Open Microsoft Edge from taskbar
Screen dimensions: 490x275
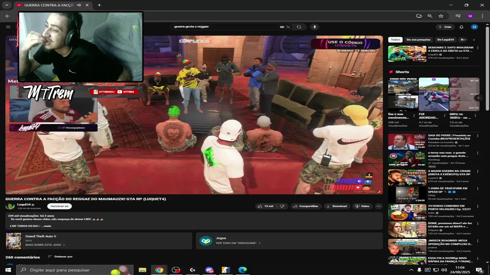243,270
